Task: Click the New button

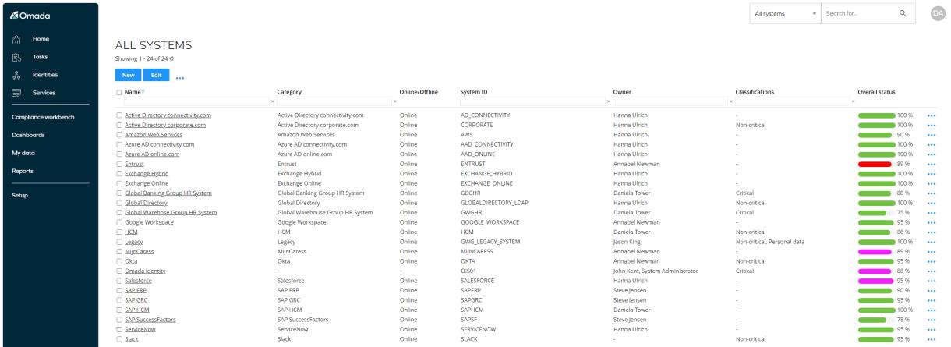Action: pyautogui.click(x=126, y=74)
